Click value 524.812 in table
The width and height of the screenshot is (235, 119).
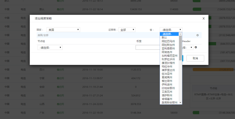pos(136,95)
